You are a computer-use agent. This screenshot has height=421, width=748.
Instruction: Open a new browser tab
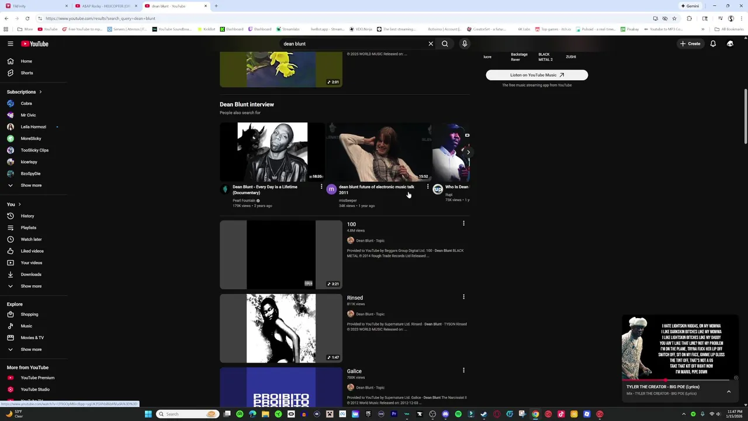coord(216,6)
